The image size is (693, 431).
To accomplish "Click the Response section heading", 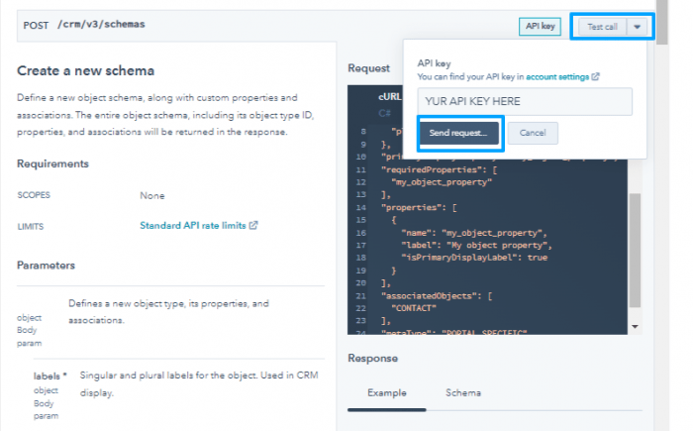I will point(372,359).
